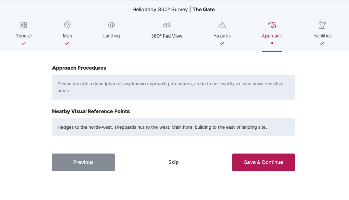Open the 360° Pad View tab label
This screenshot has height=200, width=349.
(x=167, y=36)
